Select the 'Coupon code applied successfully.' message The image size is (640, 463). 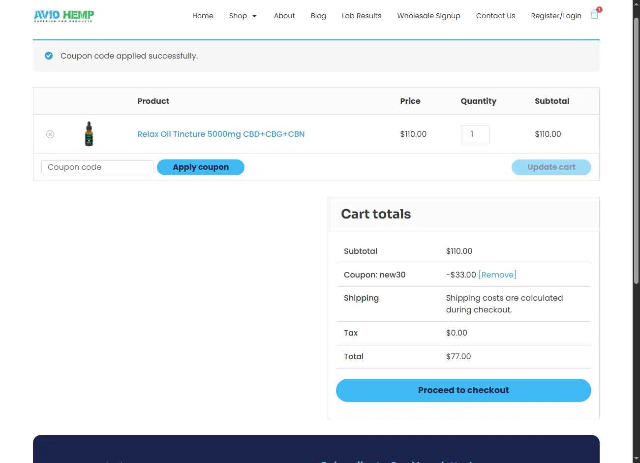[x=129, y=56]
